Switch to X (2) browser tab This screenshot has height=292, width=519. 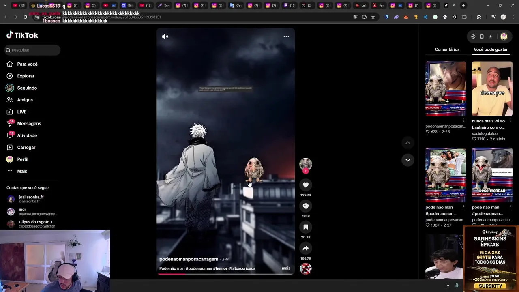(x=307, y=6)
